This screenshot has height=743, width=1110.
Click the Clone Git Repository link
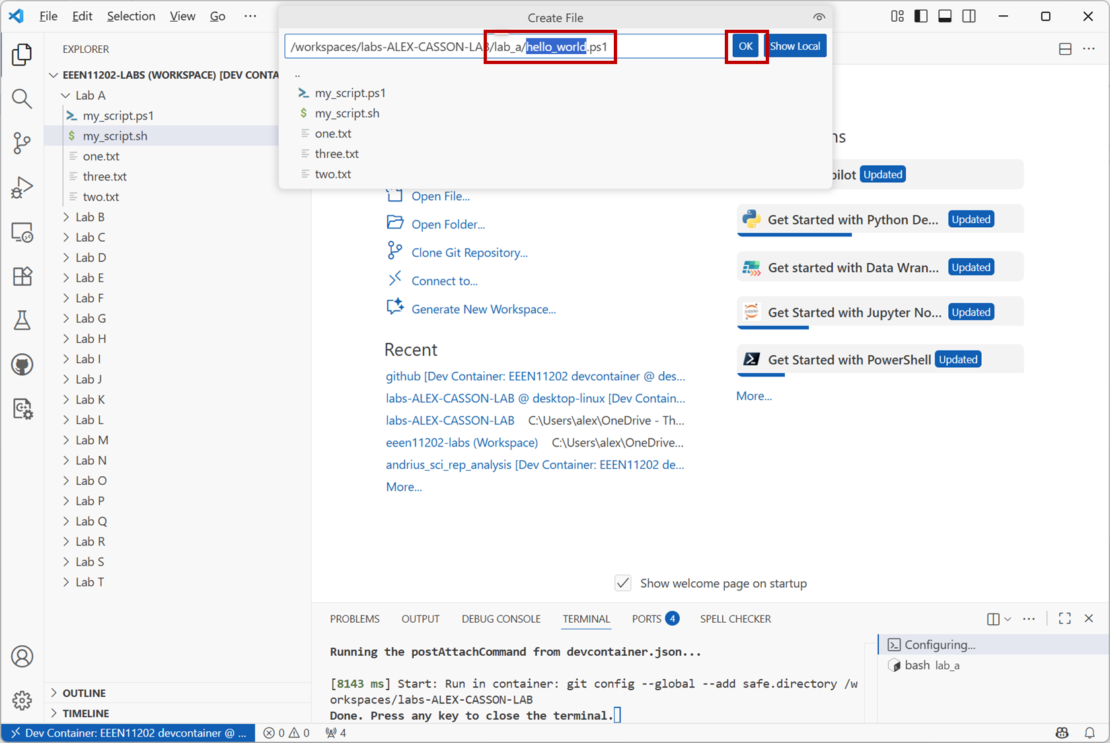tap(469, 253)
